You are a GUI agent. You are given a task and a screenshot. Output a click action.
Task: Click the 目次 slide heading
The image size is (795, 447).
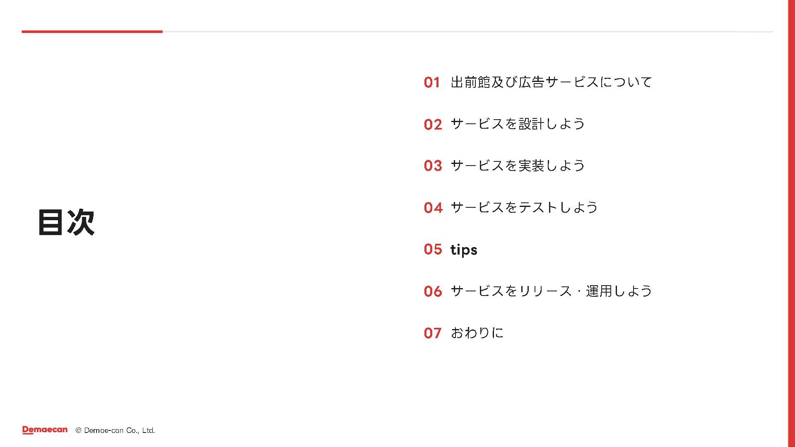point(66,222)
